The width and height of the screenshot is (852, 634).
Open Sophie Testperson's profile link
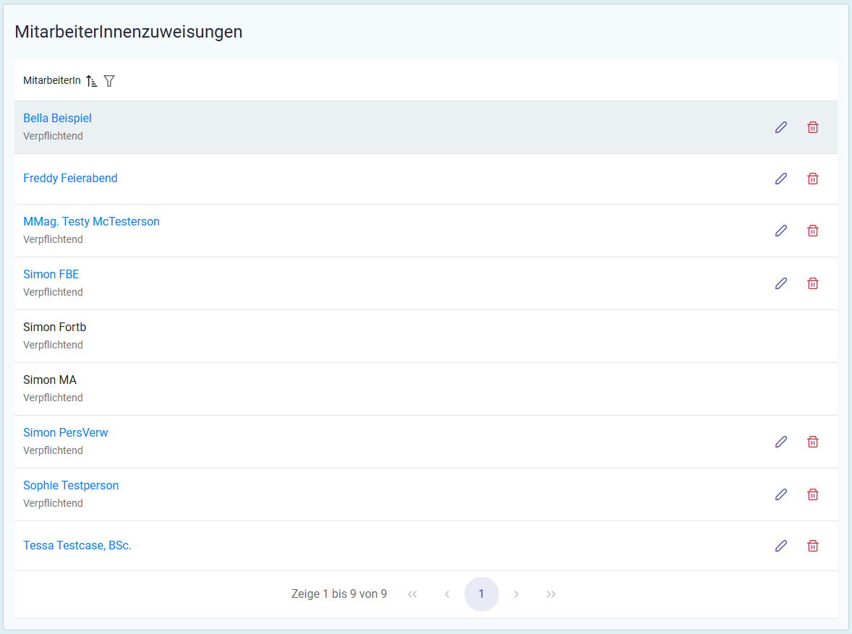[x=71, y=485]
